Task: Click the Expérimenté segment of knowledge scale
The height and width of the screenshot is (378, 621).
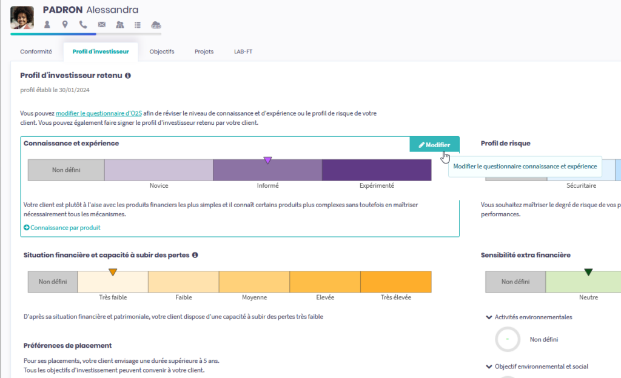Action: tap(377, 170)
